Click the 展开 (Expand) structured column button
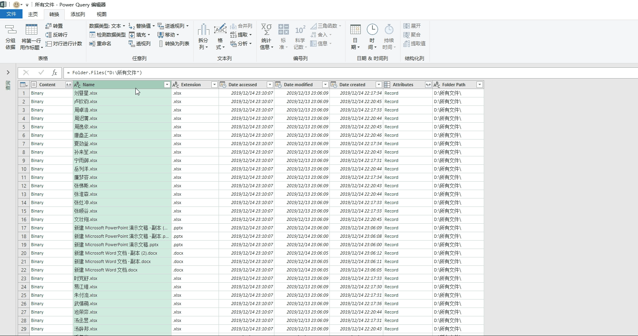The width and height of the screenshot is (638, 336). 412,26
